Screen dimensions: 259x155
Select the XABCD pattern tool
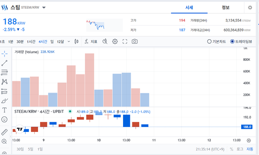coord(4,82)
